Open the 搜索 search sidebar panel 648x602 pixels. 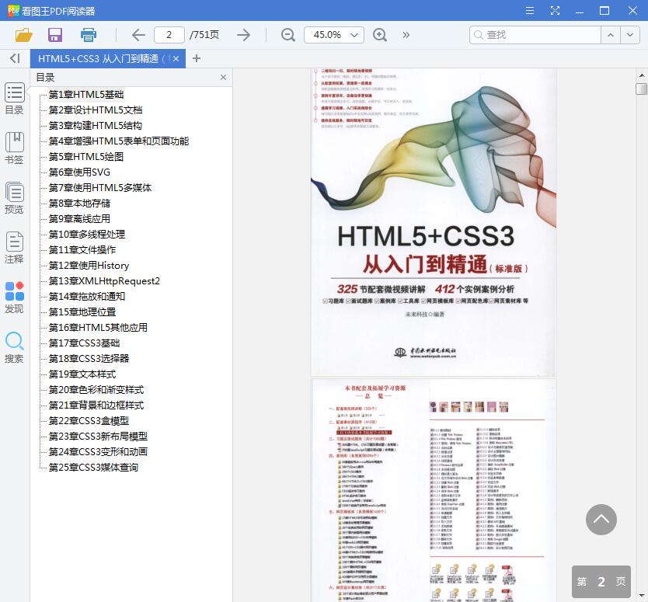point(15,347)
